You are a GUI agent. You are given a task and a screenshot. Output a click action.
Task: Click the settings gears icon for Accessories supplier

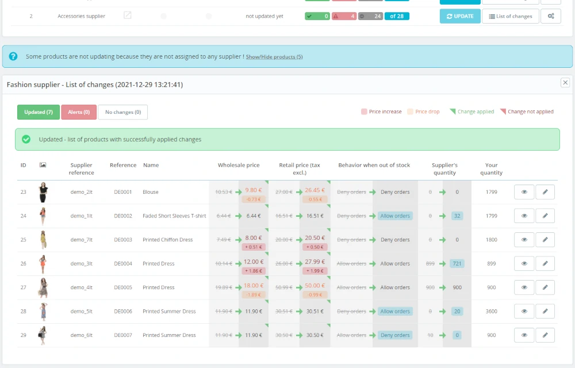pyautogui.click(x=551, y=16)
